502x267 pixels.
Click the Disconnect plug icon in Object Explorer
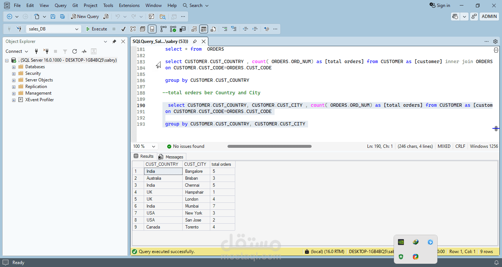click(46, 51)
